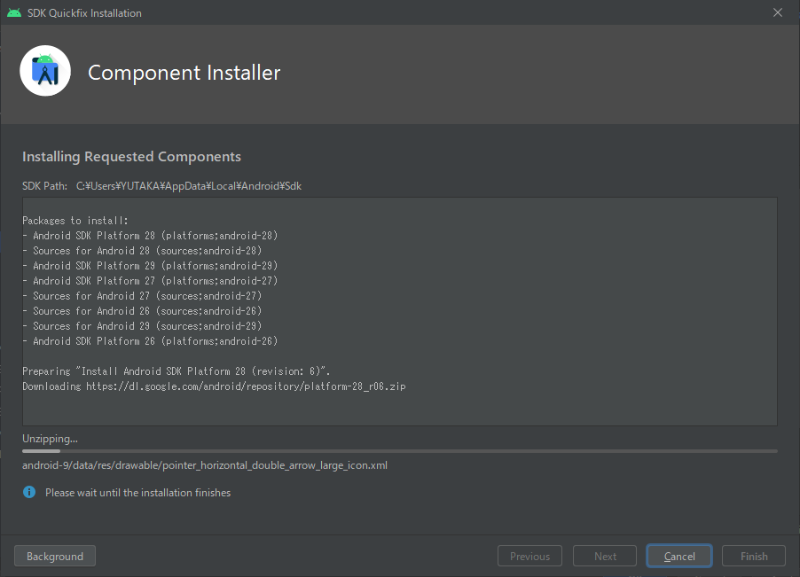Screen dimensions: 800x577
Task: Select the 'Android SDK Platform 28' log line
Action: click(150, 236)
